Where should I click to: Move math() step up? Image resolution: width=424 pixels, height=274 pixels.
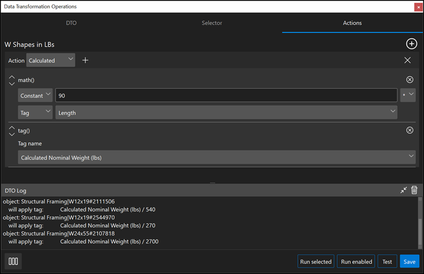click(x=12, y=77)
